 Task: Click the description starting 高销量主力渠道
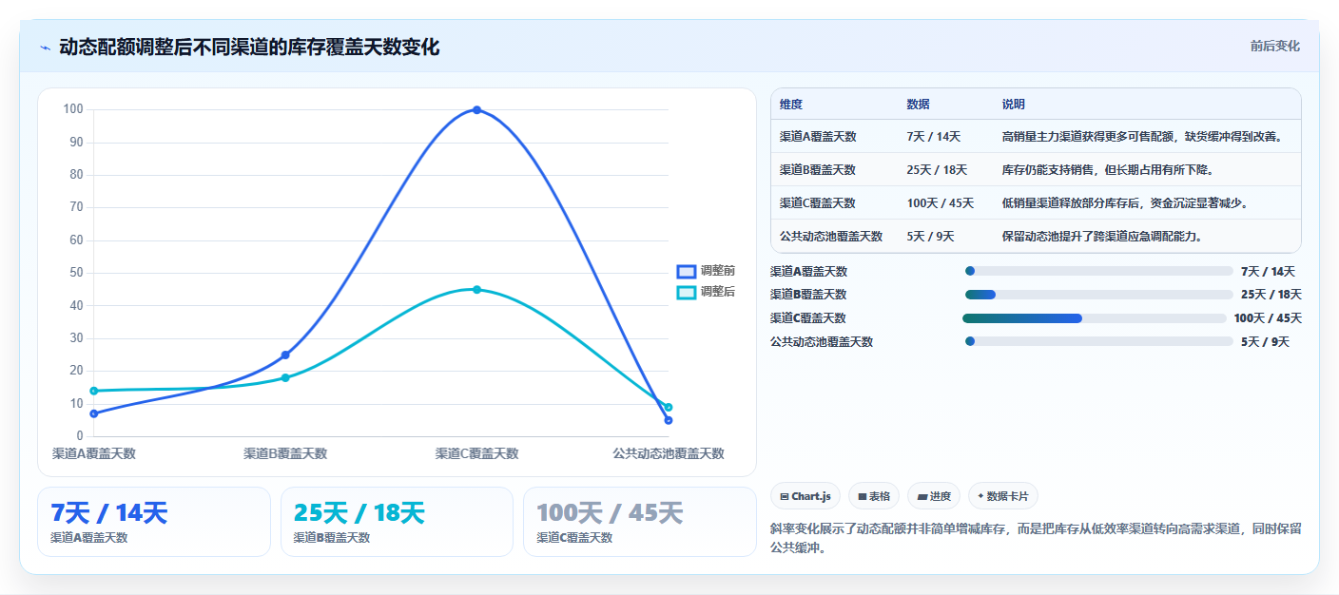(x=1145, y=137)
